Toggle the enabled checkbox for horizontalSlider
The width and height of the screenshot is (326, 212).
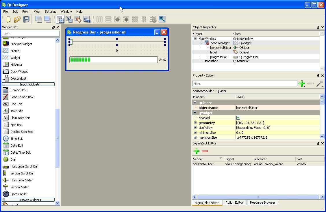click(238, 118)
